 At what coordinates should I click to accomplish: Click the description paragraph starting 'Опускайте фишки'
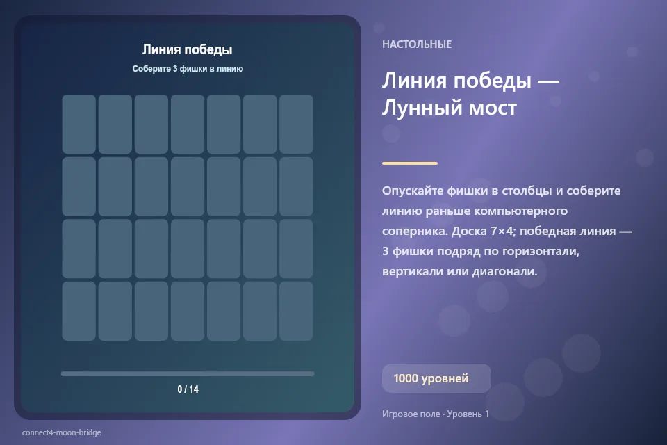click(507, 231)
